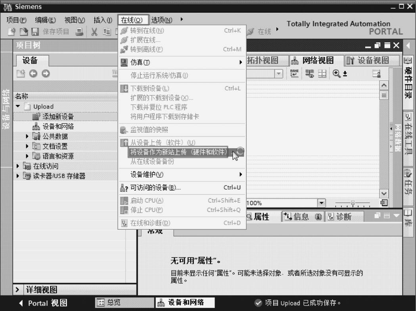
Task: Switch to 设备视图 tab
Action: [x=372, y=61]
